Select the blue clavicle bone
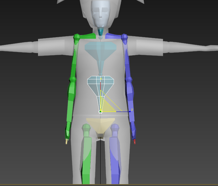 [x=113, y=36]
